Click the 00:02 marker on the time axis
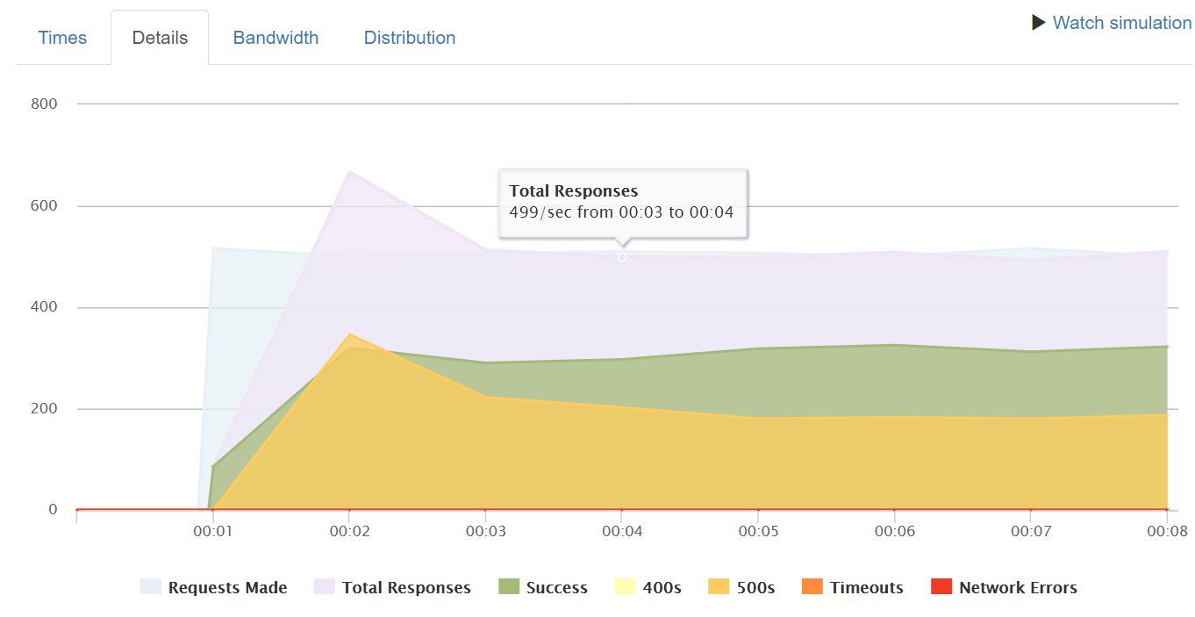Image resolution: width=1195 pixels, height=617 pixels. pyautogui.click(x=349, y=531)
